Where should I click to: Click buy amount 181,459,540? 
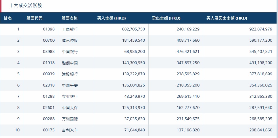coord(133,40)
